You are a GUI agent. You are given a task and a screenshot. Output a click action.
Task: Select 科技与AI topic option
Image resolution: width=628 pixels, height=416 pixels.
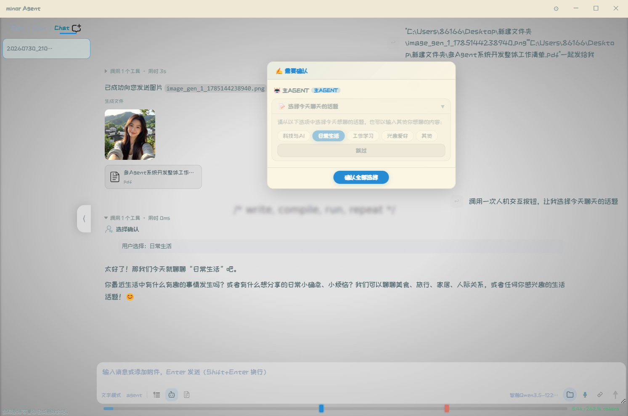pyautogui.click(x=294, y=136)
